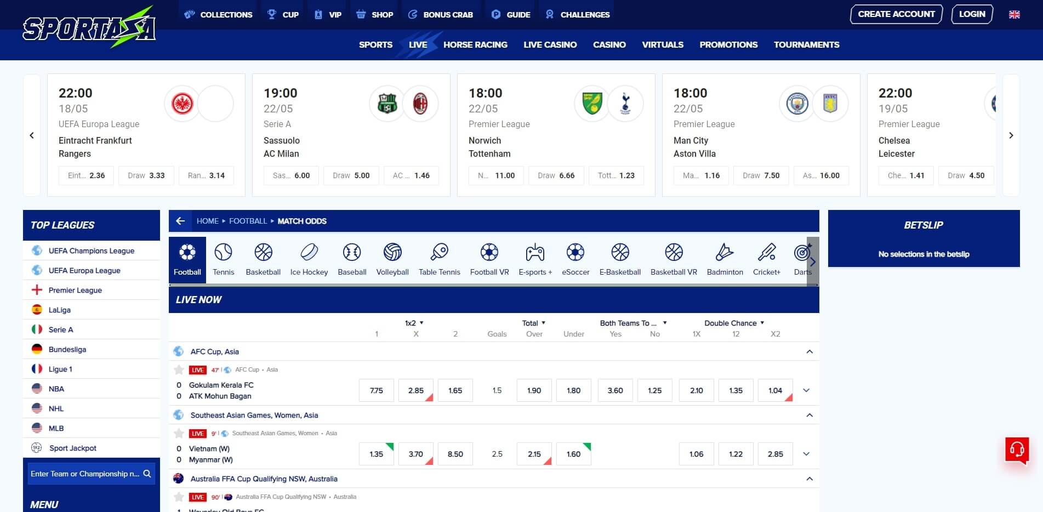1043x512 pixels.
Task: Open the LIVE CASINO tab
Action: coord(550,44)
